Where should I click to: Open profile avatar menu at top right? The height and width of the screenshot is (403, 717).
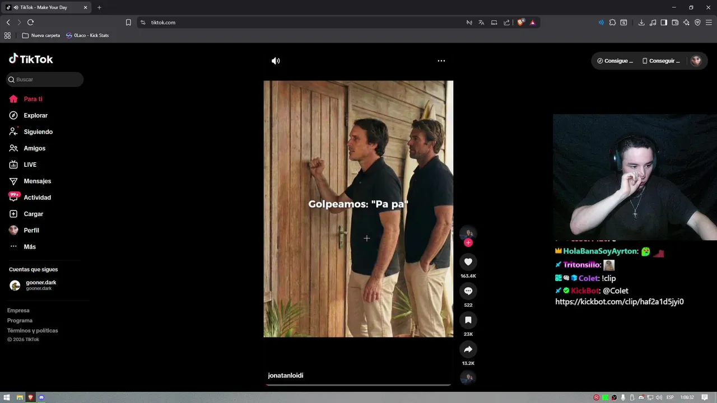[x=696, y=61]
